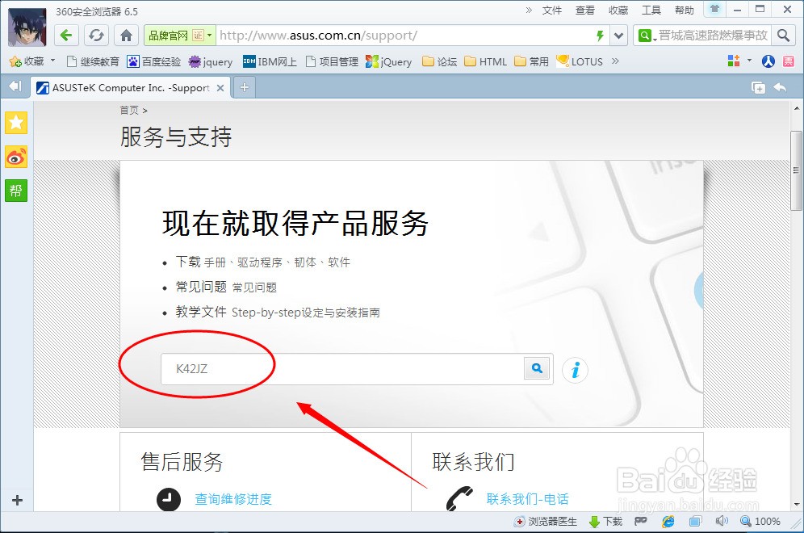Click the skin shirt icon in title bar
This screenshot has height=533, width=804.
click(x=714, y=9)
